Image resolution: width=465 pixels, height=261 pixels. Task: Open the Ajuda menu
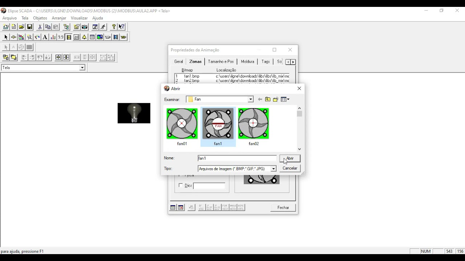pyautogui.click(x=97, y=18)
